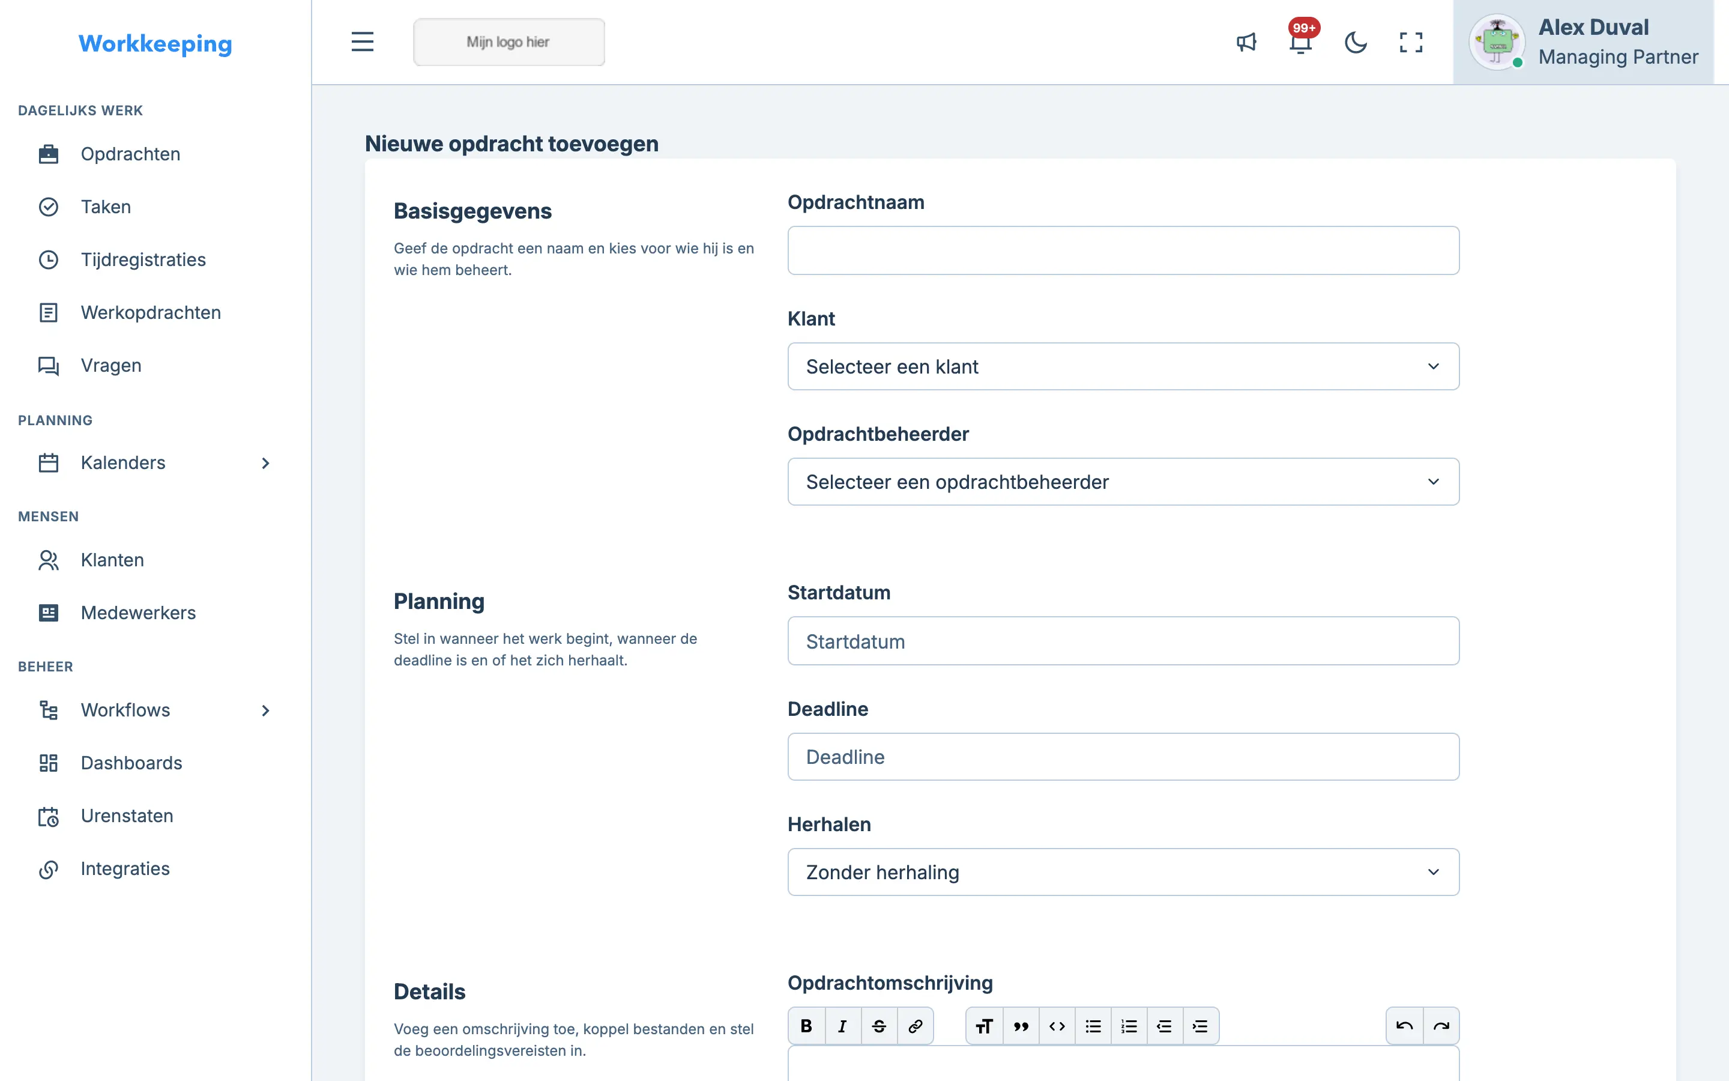Open the Opdrachten briefcase icon

coord(49,154)
